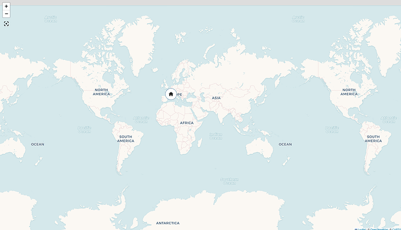
Task: Click the recenter target icon below zoom controls
Action: (x=6, y=24)
